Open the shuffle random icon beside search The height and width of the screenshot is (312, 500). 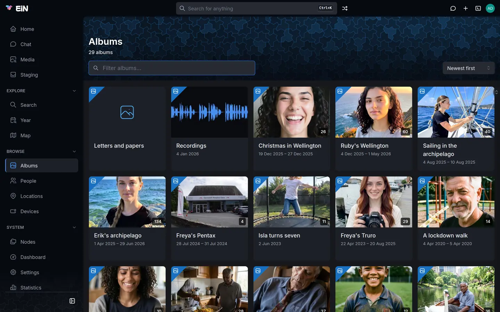[345, 8]
